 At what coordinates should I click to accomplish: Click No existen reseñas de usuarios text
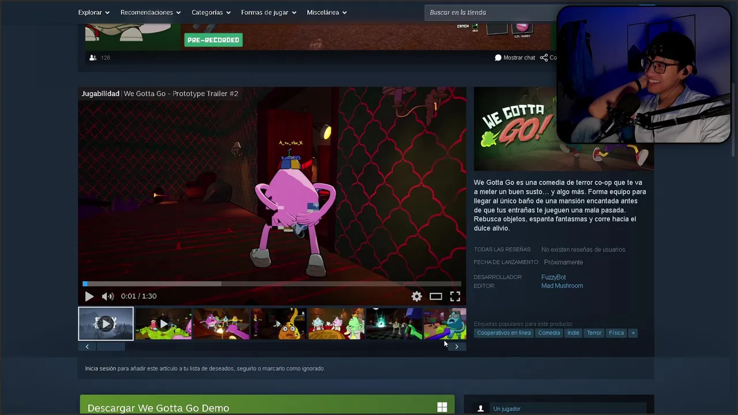583,250
